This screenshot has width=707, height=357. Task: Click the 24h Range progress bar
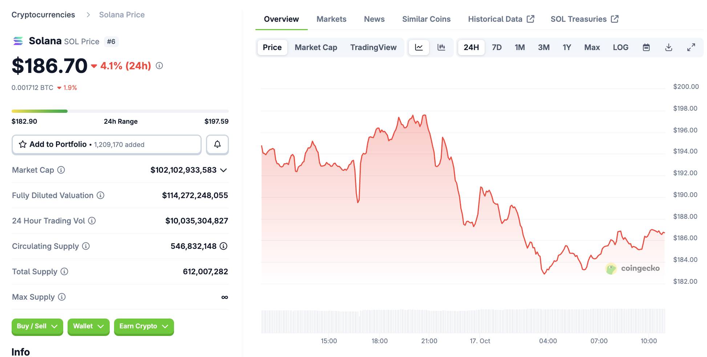coord(120,111)
